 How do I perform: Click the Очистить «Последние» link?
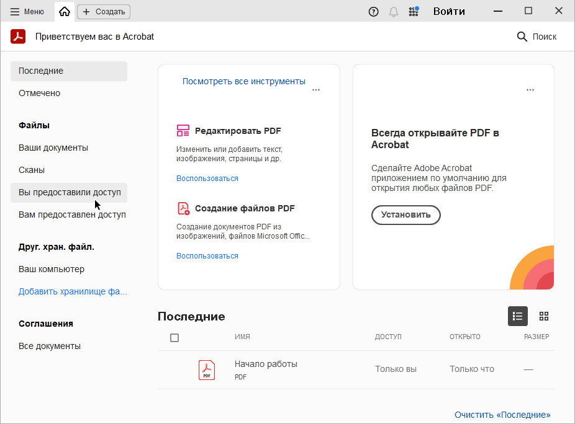(x=502, y=415)
